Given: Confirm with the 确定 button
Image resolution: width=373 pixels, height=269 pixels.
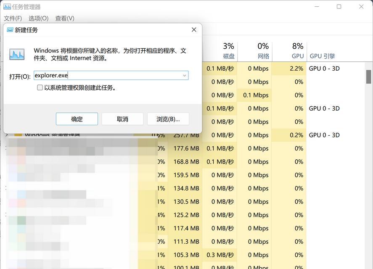Looking at the screenshot, I should (x=77, y=119).
